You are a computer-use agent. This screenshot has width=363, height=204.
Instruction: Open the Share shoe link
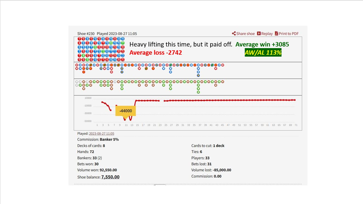[243, 34]
